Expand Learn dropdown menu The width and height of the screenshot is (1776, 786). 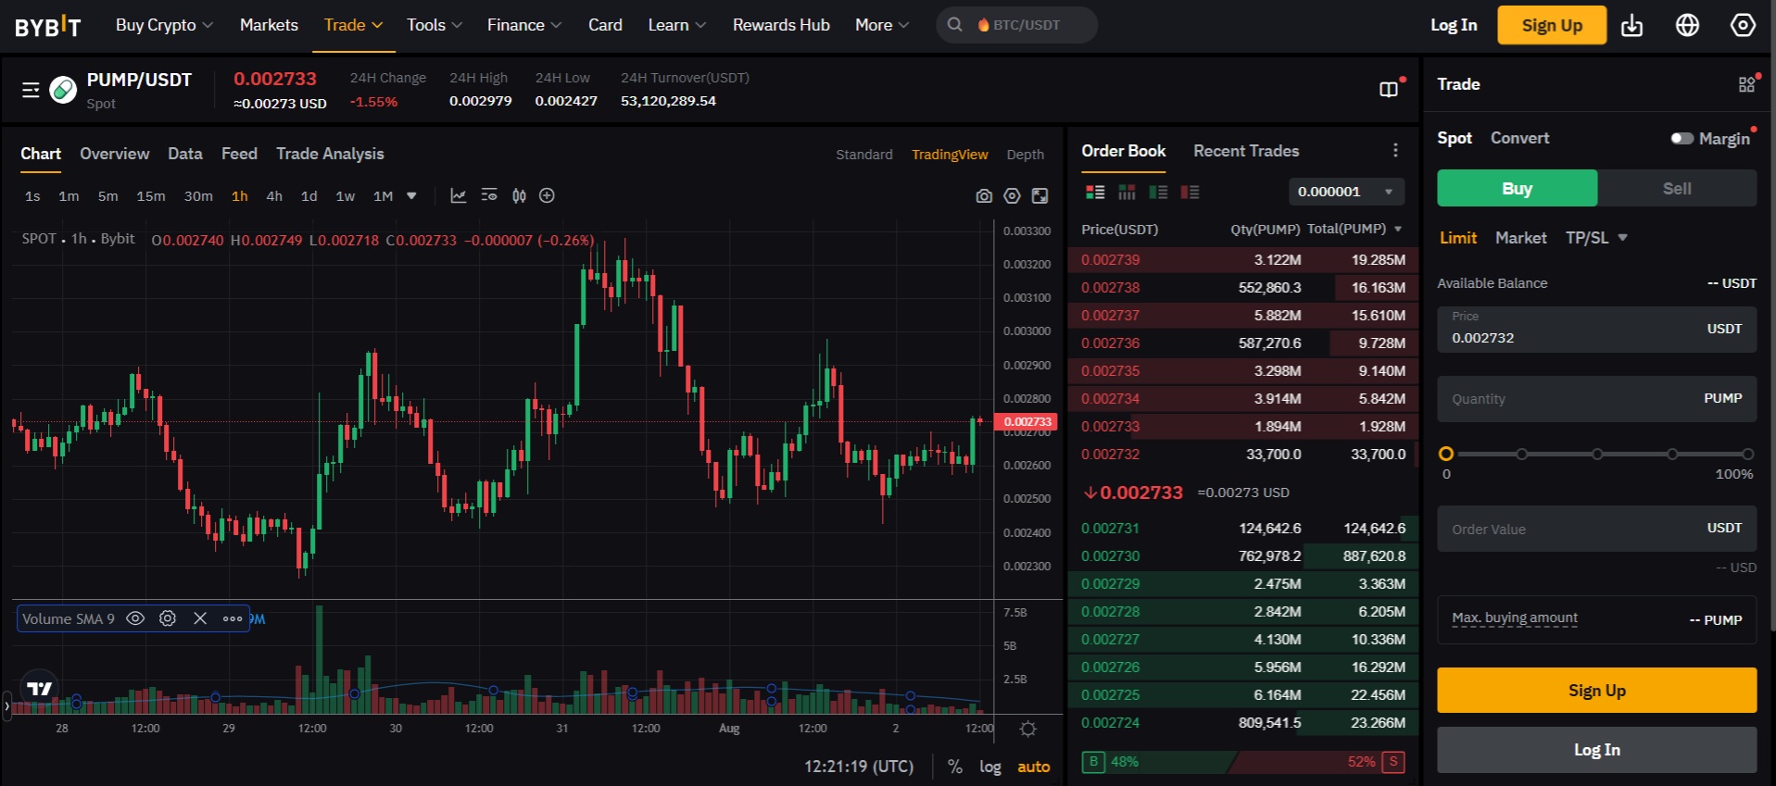[x=677, y=25]
